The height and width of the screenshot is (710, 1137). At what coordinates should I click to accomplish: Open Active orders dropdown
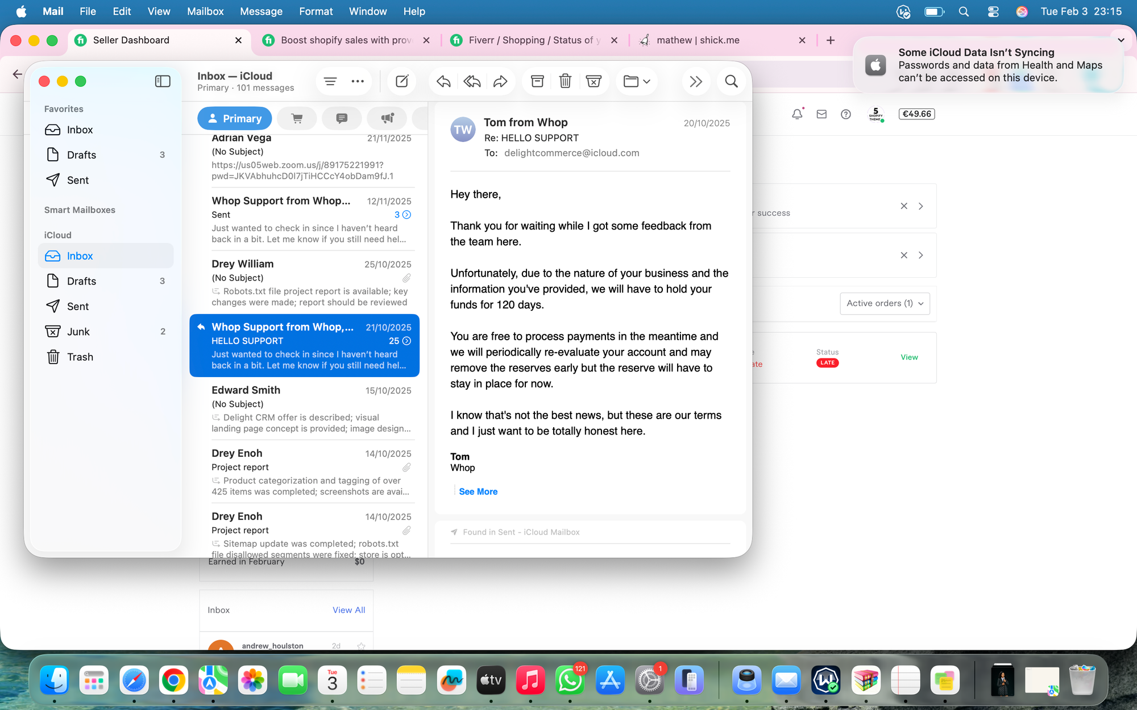pyautogui.click(x=885, y=303)
